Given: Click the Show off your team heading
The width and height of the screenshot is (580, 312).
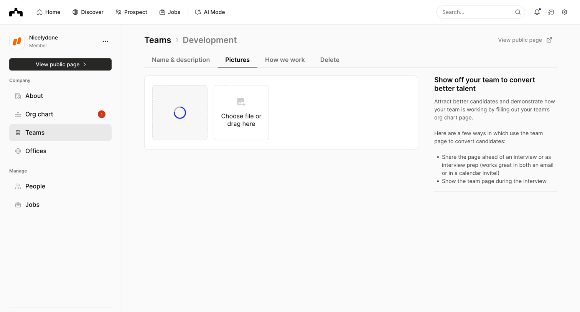Looking at the screenshot, I should click(x=484, y=84).
